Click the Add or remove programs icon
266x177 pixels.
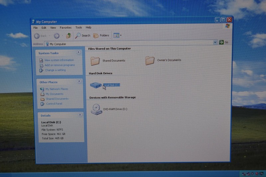tap(41, 65)
